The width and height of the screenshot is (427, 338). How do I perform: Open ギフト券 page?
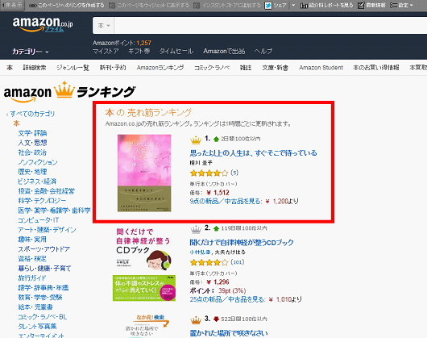coord(139,52)
